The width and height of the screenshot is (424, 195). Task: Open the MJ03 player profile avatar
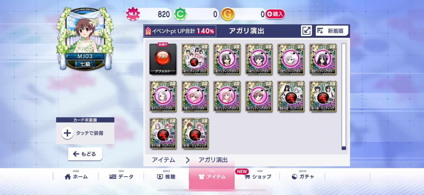85,39
